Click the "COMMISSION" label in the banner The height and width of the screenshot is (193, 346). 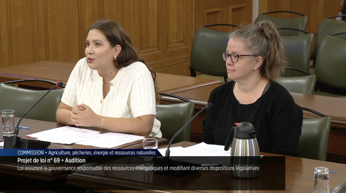[x=30, y=153]
